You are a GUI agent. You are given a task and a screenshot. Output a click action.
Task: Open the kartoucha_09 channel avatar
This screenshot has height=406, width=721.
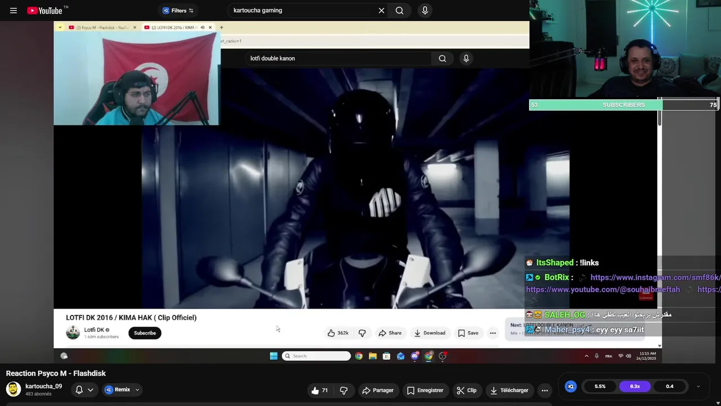[x=14, y=389]
